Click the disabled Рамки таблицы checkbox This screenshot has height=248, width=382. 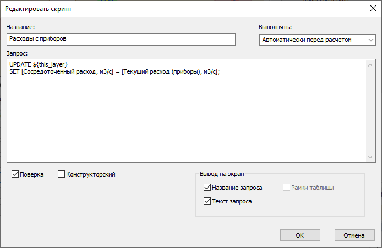click(x=286, y=188)
